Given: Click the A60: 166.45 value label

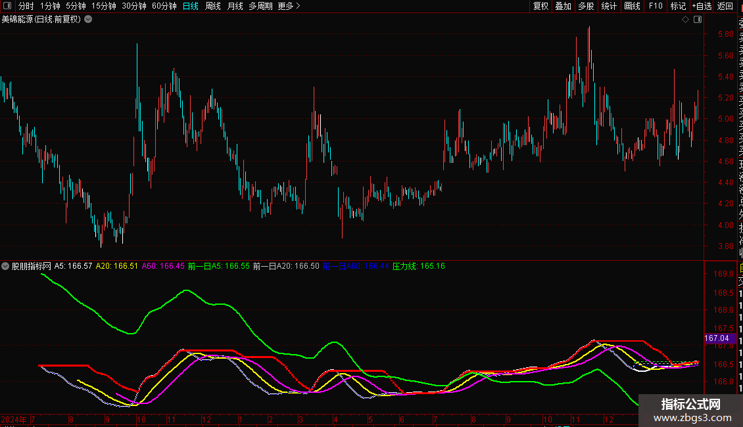Looking at the screenshot, I should point(164,266).
